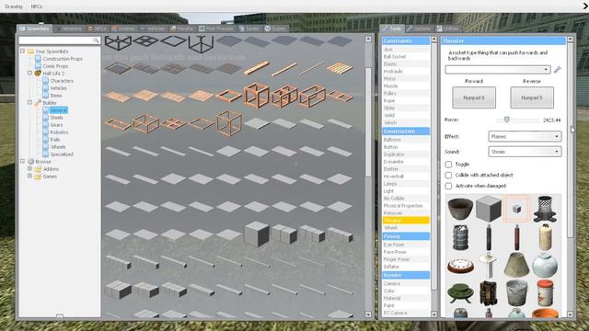589x331 pixels.
Task: Select the Thruster tool
Action: click(x=406, y=221)
